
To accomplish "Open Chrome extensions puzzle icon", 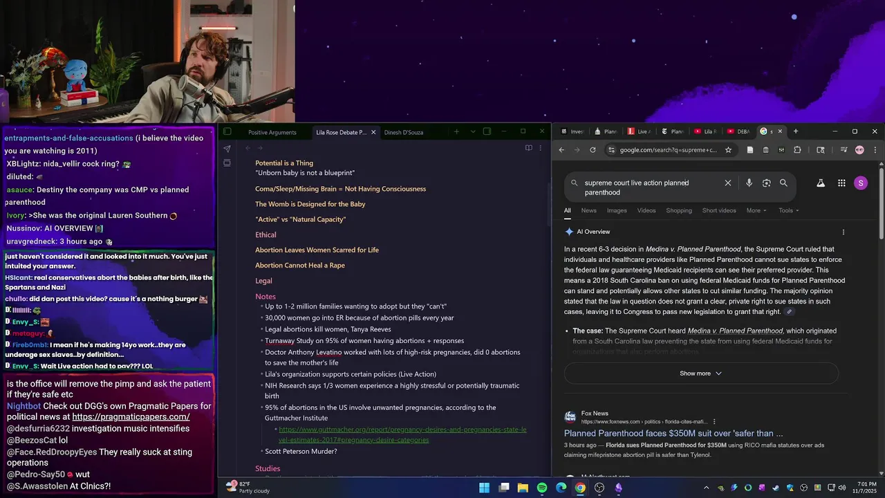I will coord(797,149).
